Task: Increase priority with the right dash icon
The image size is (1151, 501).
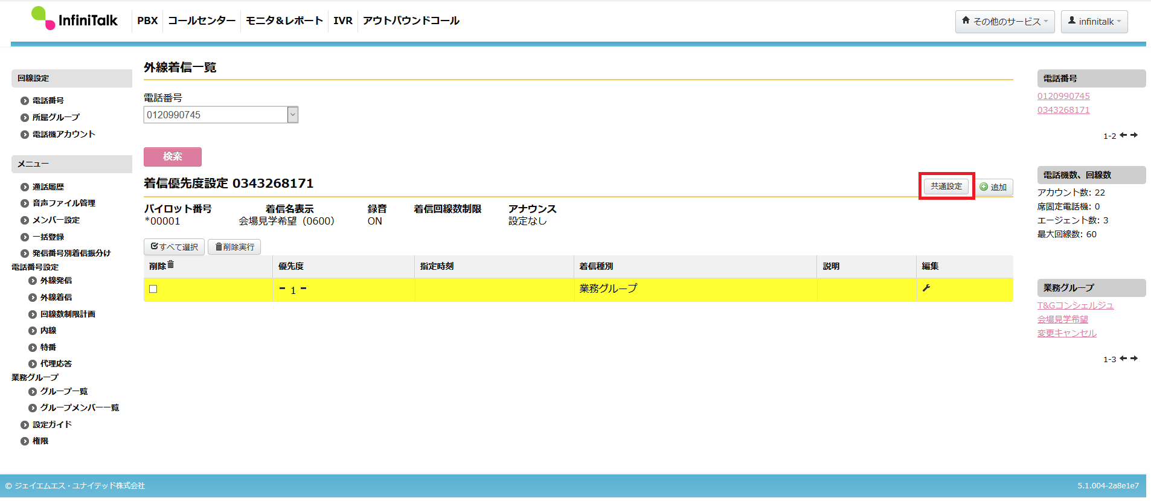Action: (304, 289)
